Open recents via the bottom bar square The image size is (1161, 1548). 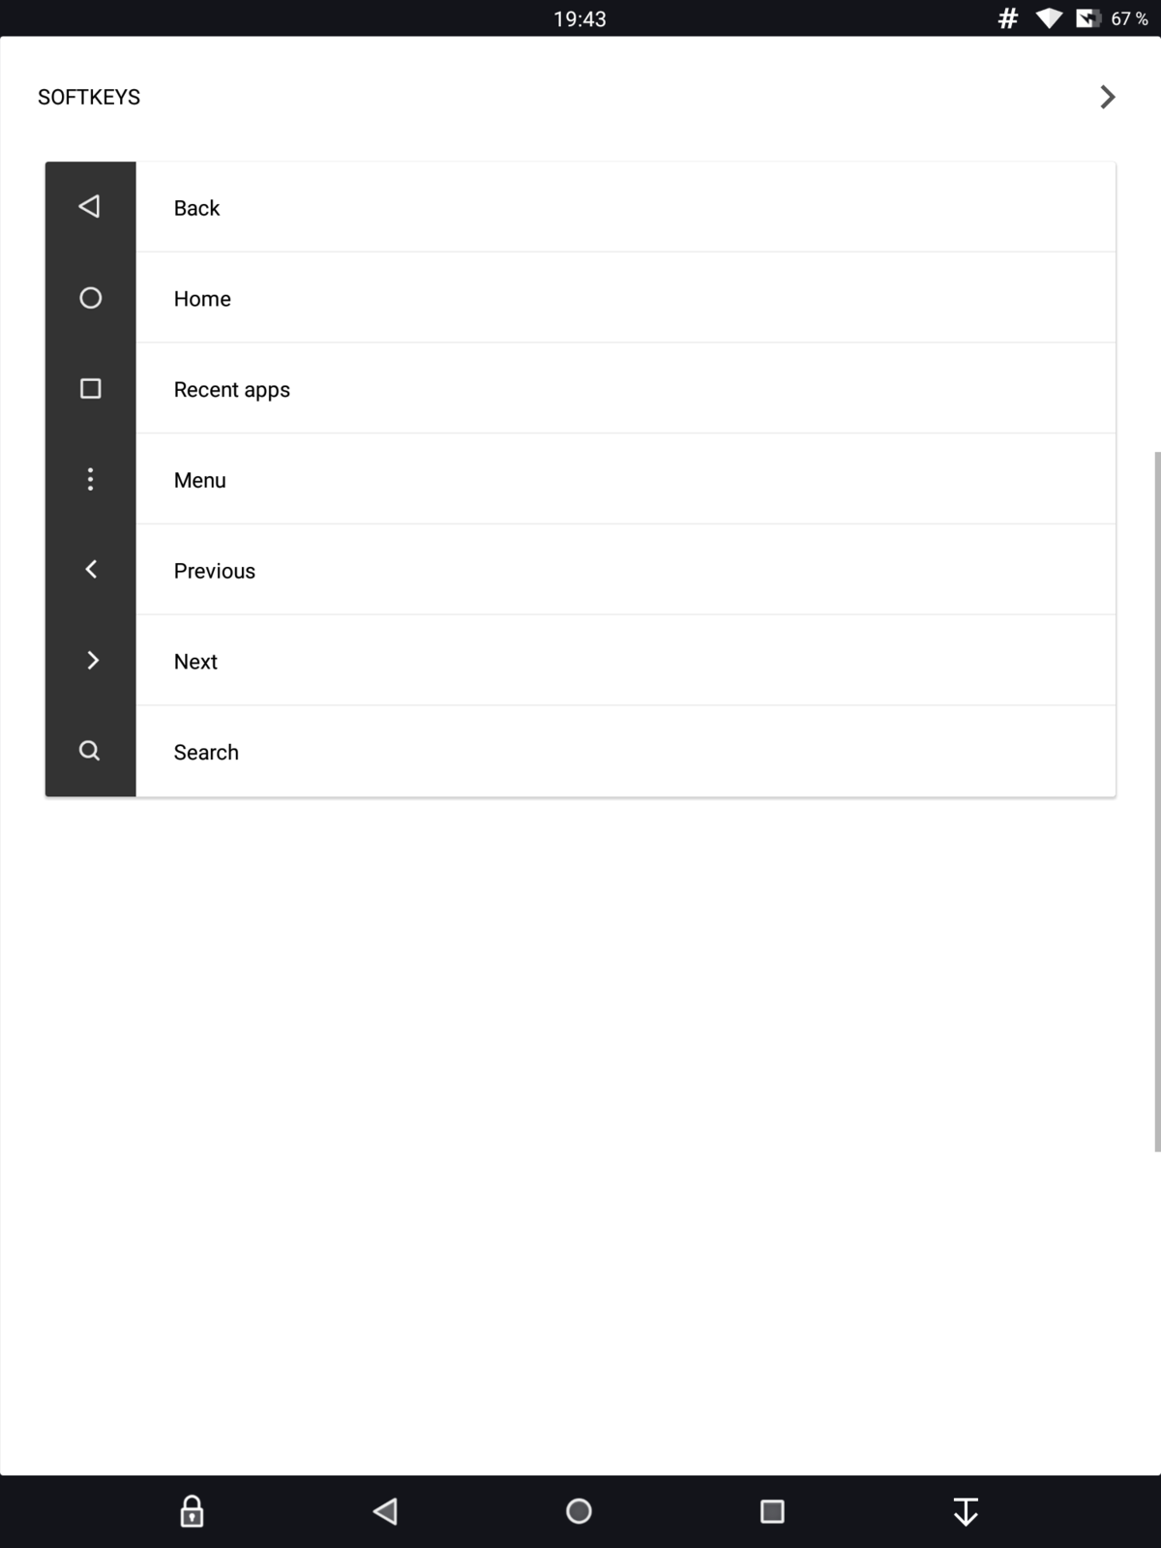pyautogui.click(x=772, y=1511)
